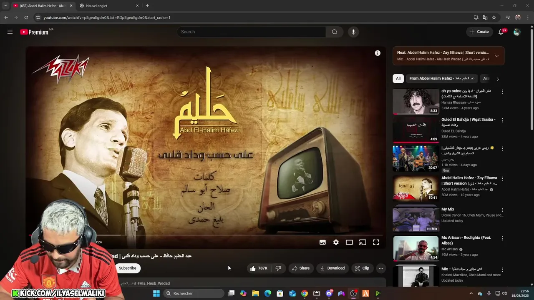Reload the page
Image resolution: width=534 pixels, height=300 pixels.
(26, 17)
